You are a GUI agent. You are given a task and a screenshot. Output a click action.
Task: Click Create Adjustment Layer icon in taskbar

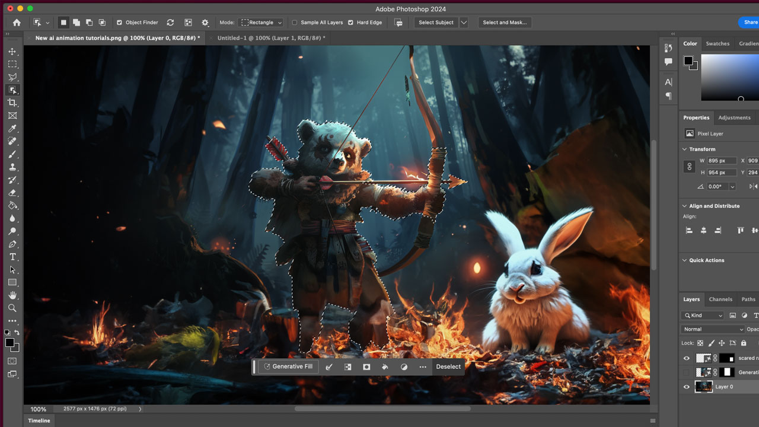coord(404,367)
